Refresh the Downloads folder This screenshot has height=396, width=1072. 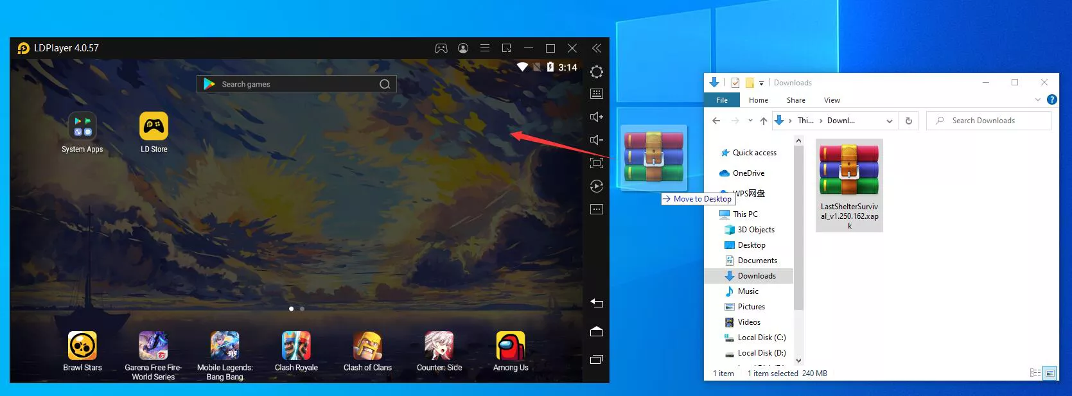click(x=908, y=121)
